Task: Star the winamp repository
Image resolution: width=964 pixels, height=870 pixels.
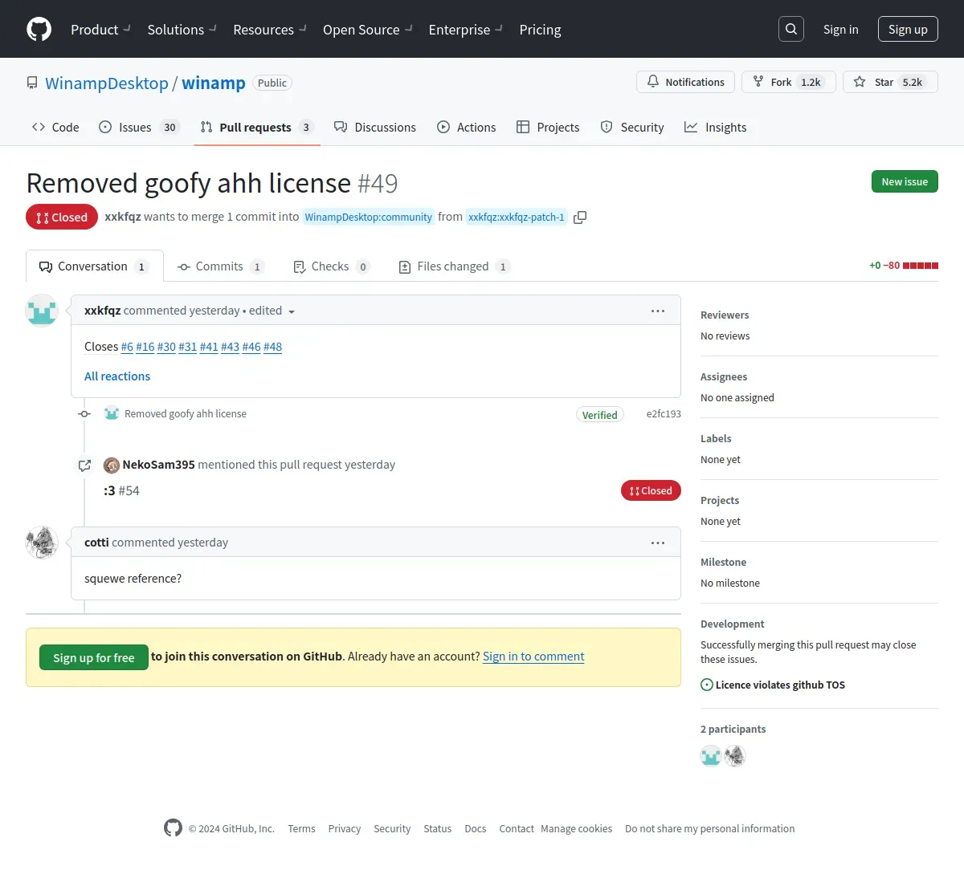Action: 890,82
